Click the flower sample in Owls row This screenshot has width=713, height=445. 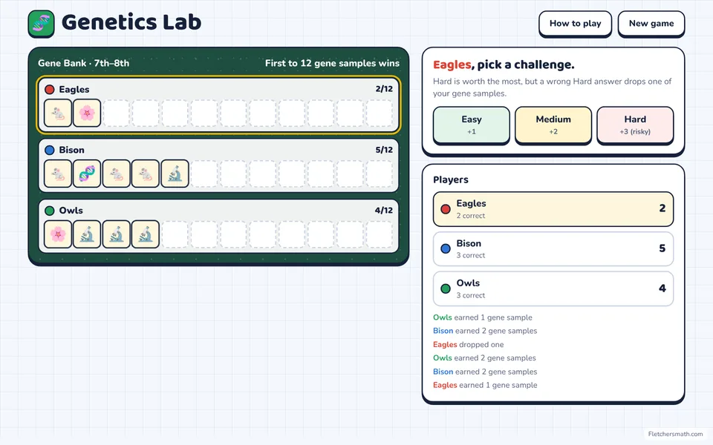[x=58, y=234]
